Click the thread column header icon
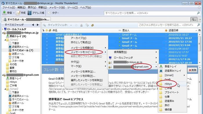Screen dimensions: 203x114 (x=43, y=30)
